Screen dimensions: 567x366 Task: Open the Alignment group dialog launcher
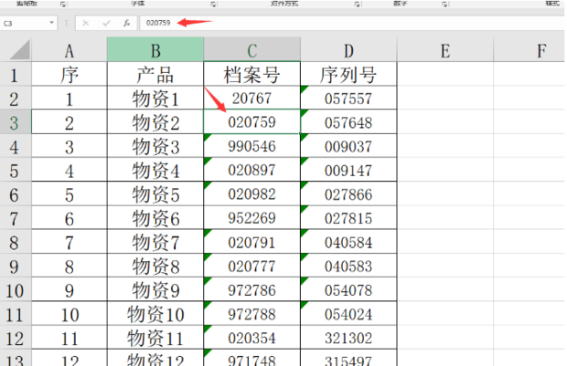357,4
